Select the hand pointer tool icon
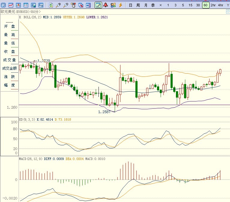230x202 pixels. point(73,5)
